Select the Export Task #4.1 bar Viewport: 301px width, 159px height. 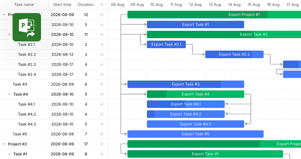point(186,104)
